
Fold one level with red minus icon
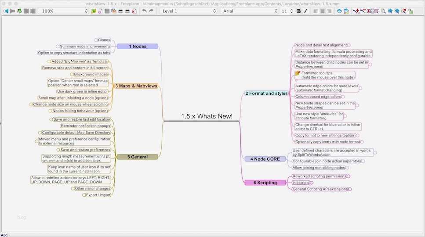point(363,11)
